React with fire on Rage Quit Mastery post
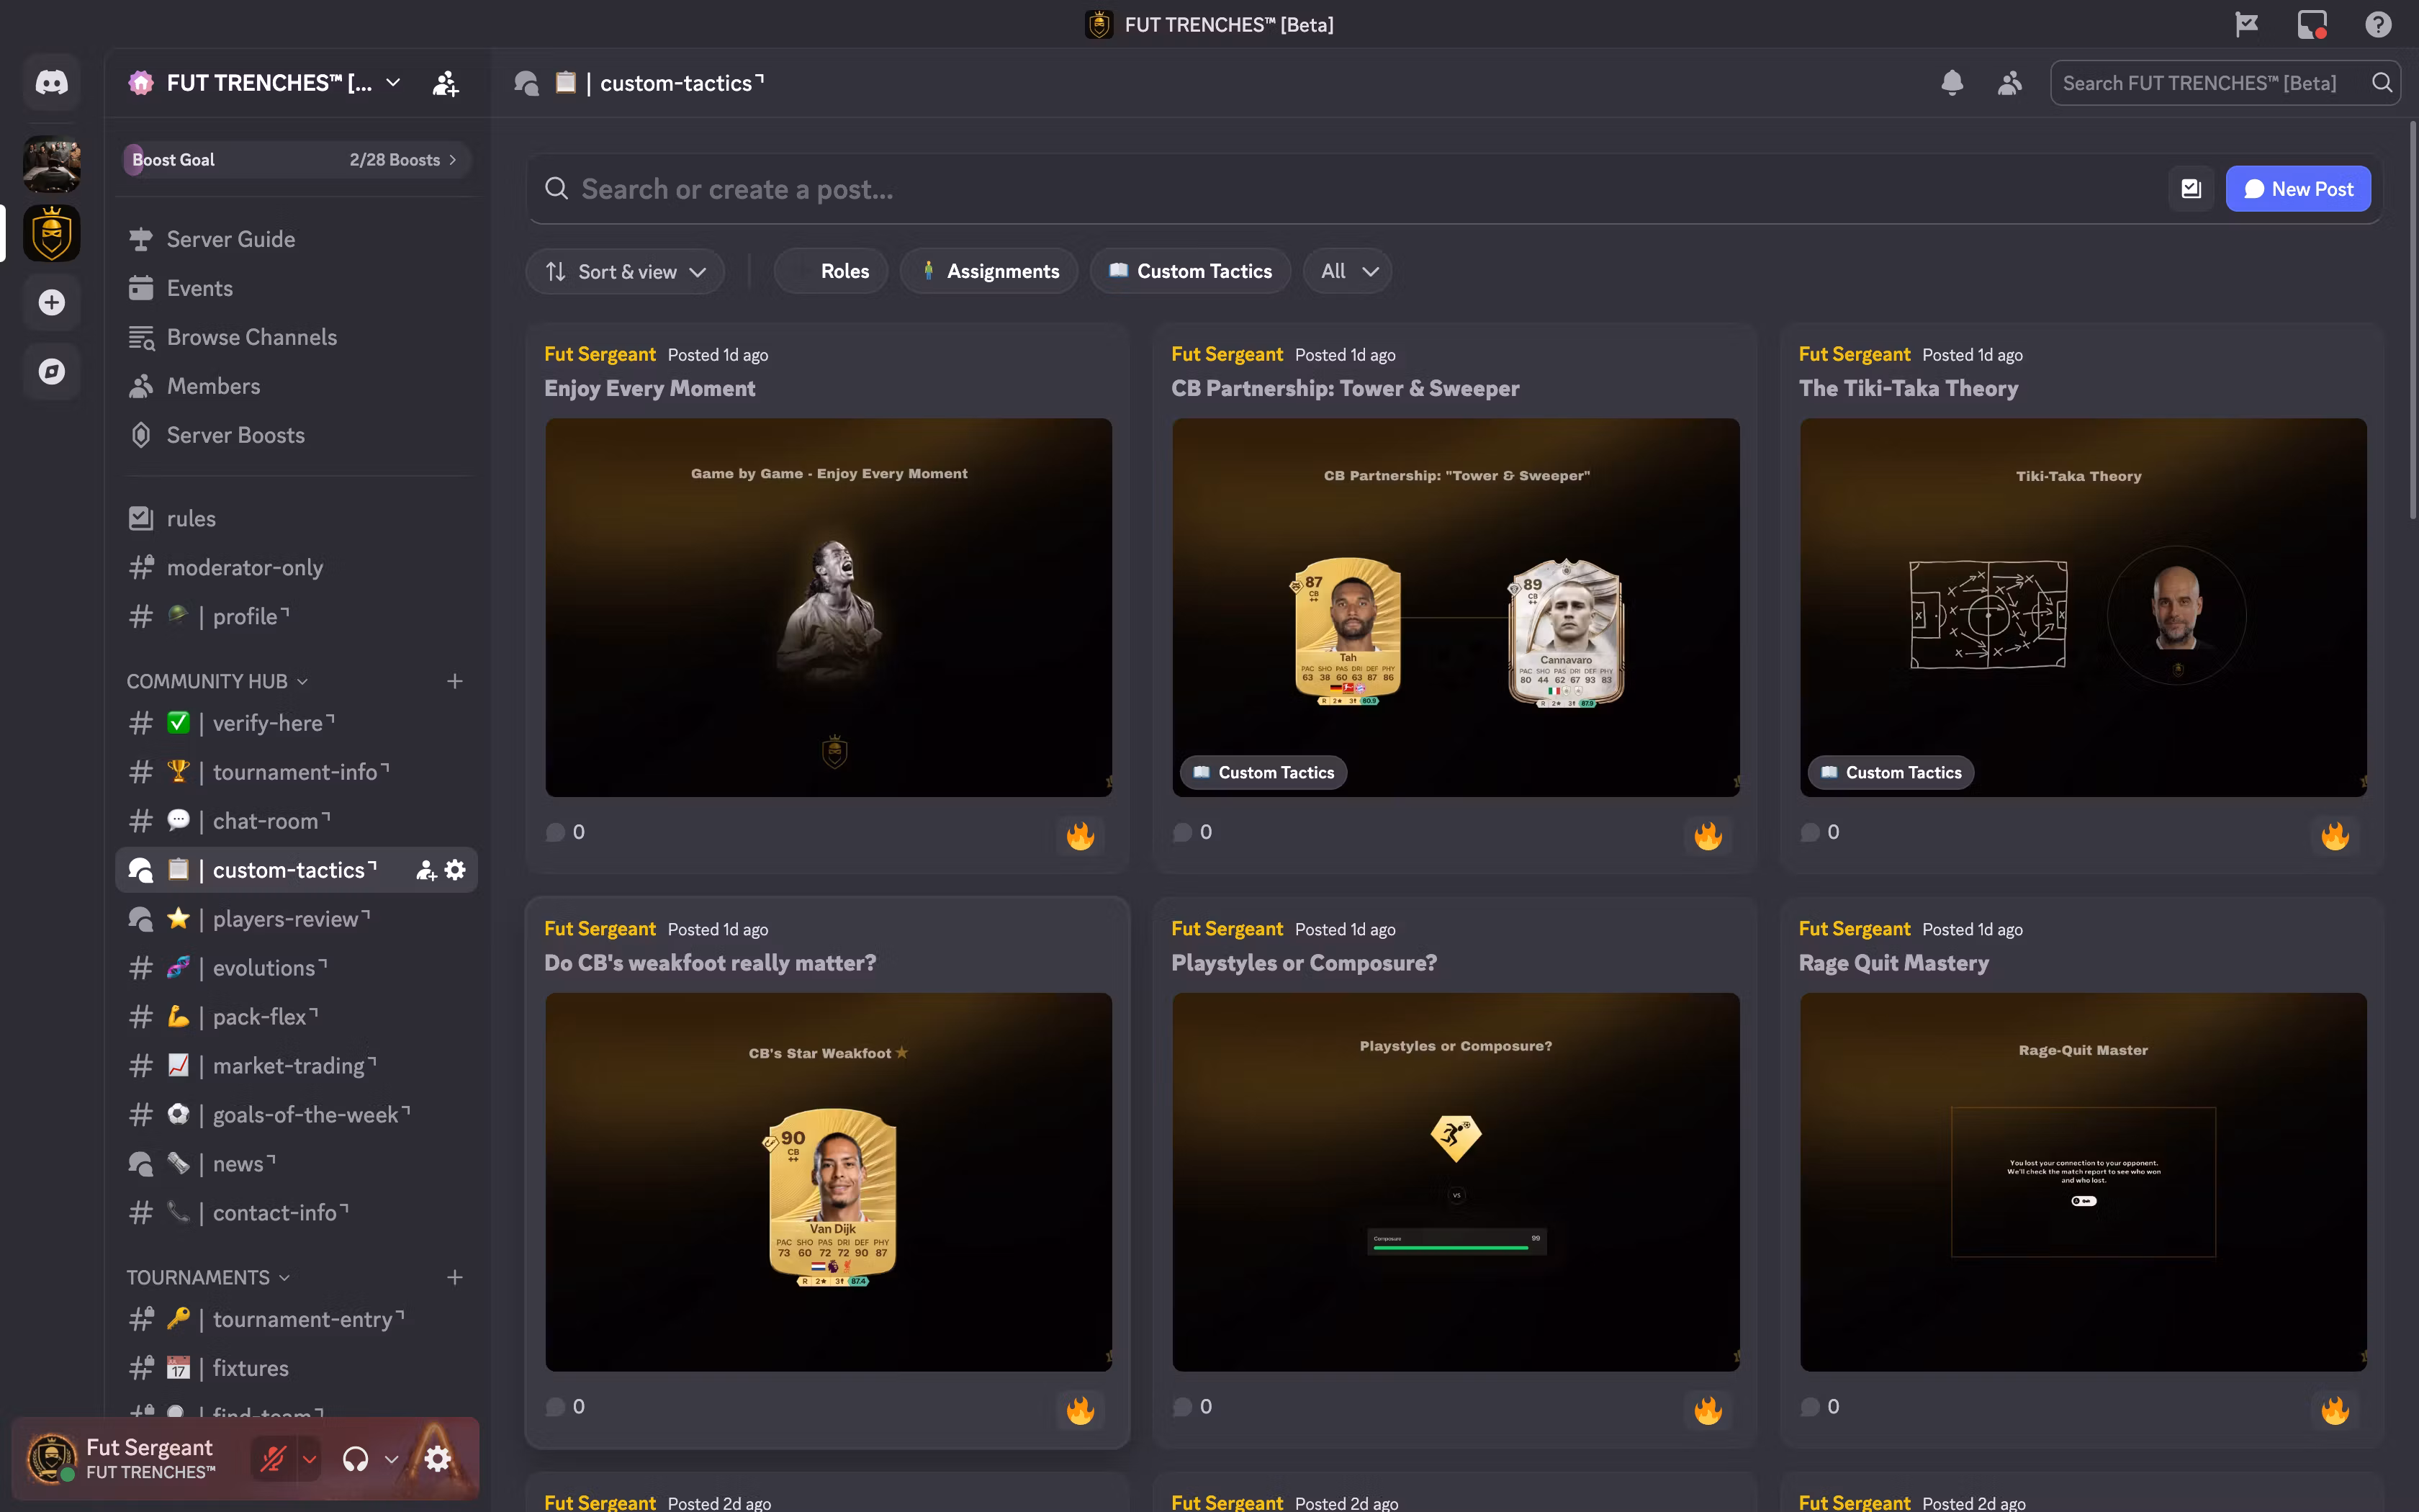2419x1512 pixels. [2335, 1410]
